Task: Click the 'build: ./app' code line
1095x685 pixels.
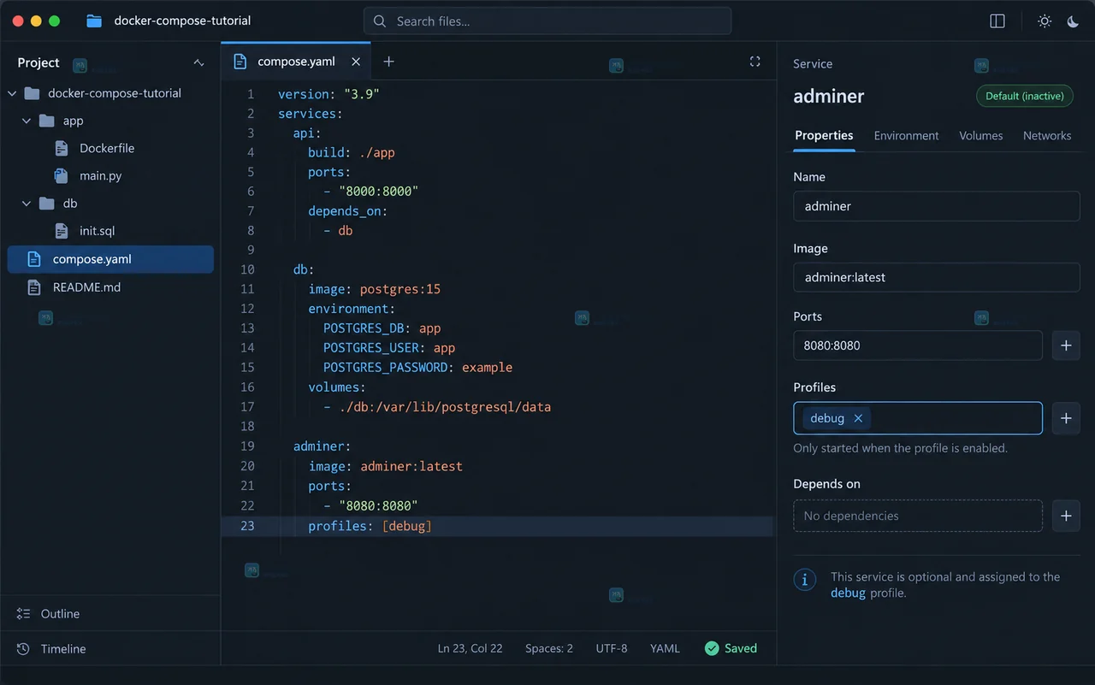Action: coord(352,152)
